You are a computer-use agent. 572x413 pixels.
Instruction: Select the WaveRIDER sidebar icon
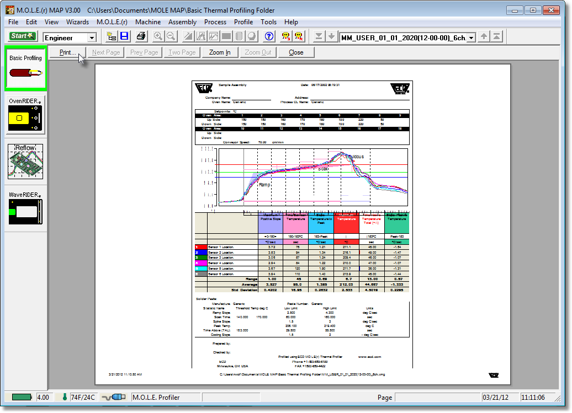25,208
